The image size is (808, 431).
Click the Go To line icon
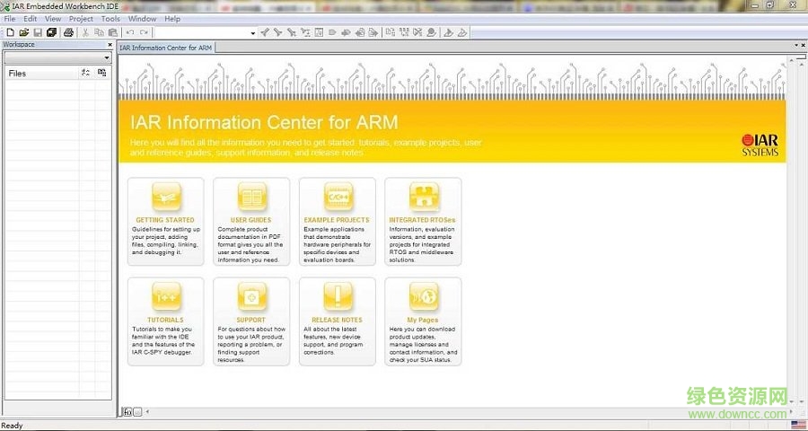pyautogui.click(x=319, y=32)
